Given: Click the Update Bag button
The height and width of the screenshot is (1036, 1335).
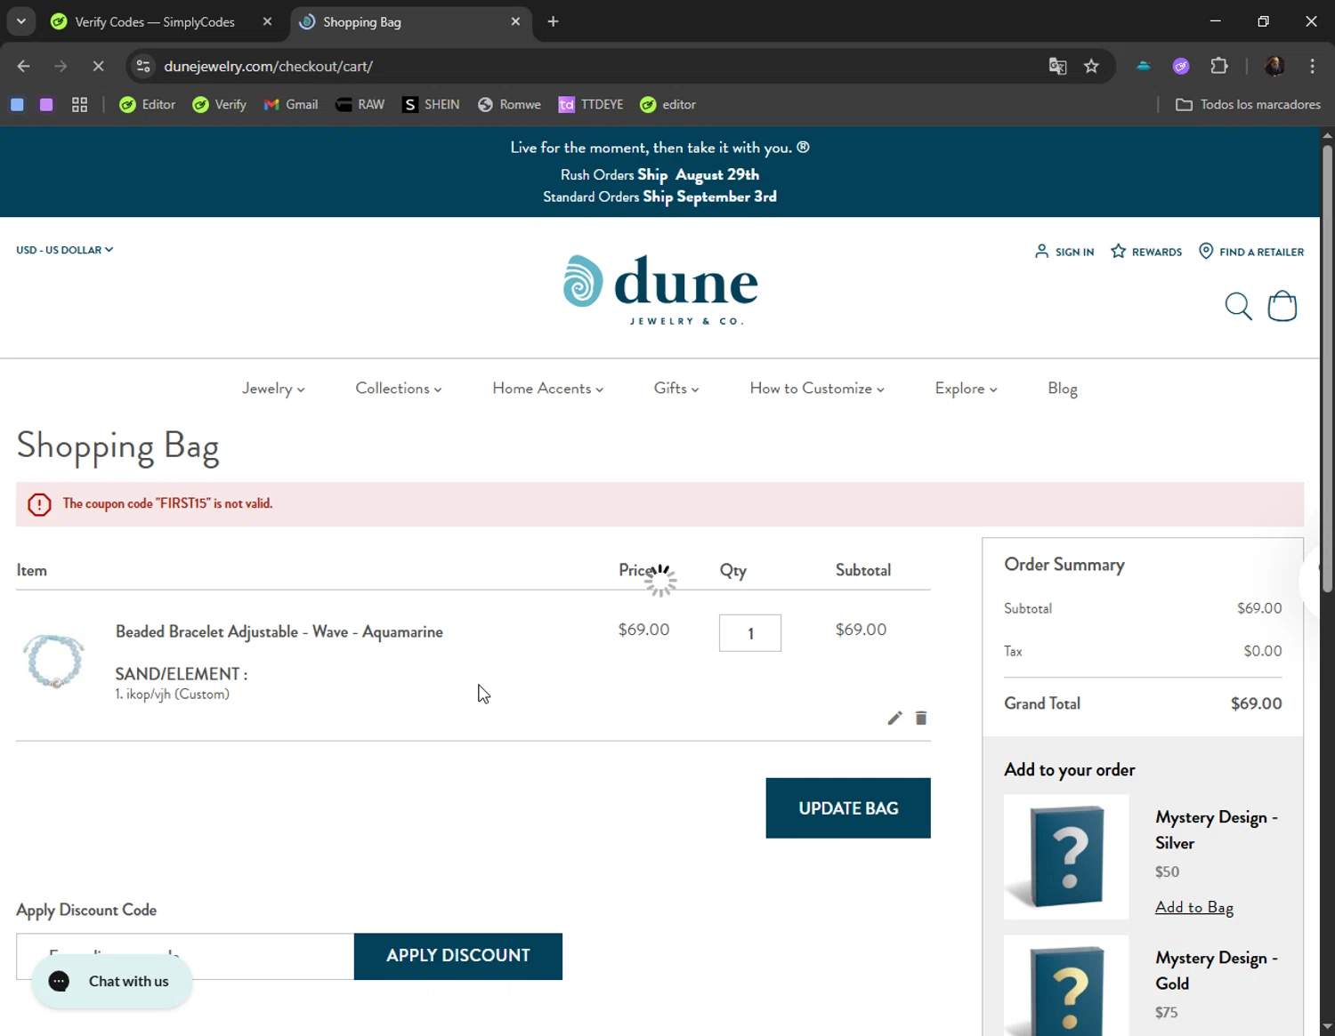Looking at the screenshot, I should [x=848, y=808].
